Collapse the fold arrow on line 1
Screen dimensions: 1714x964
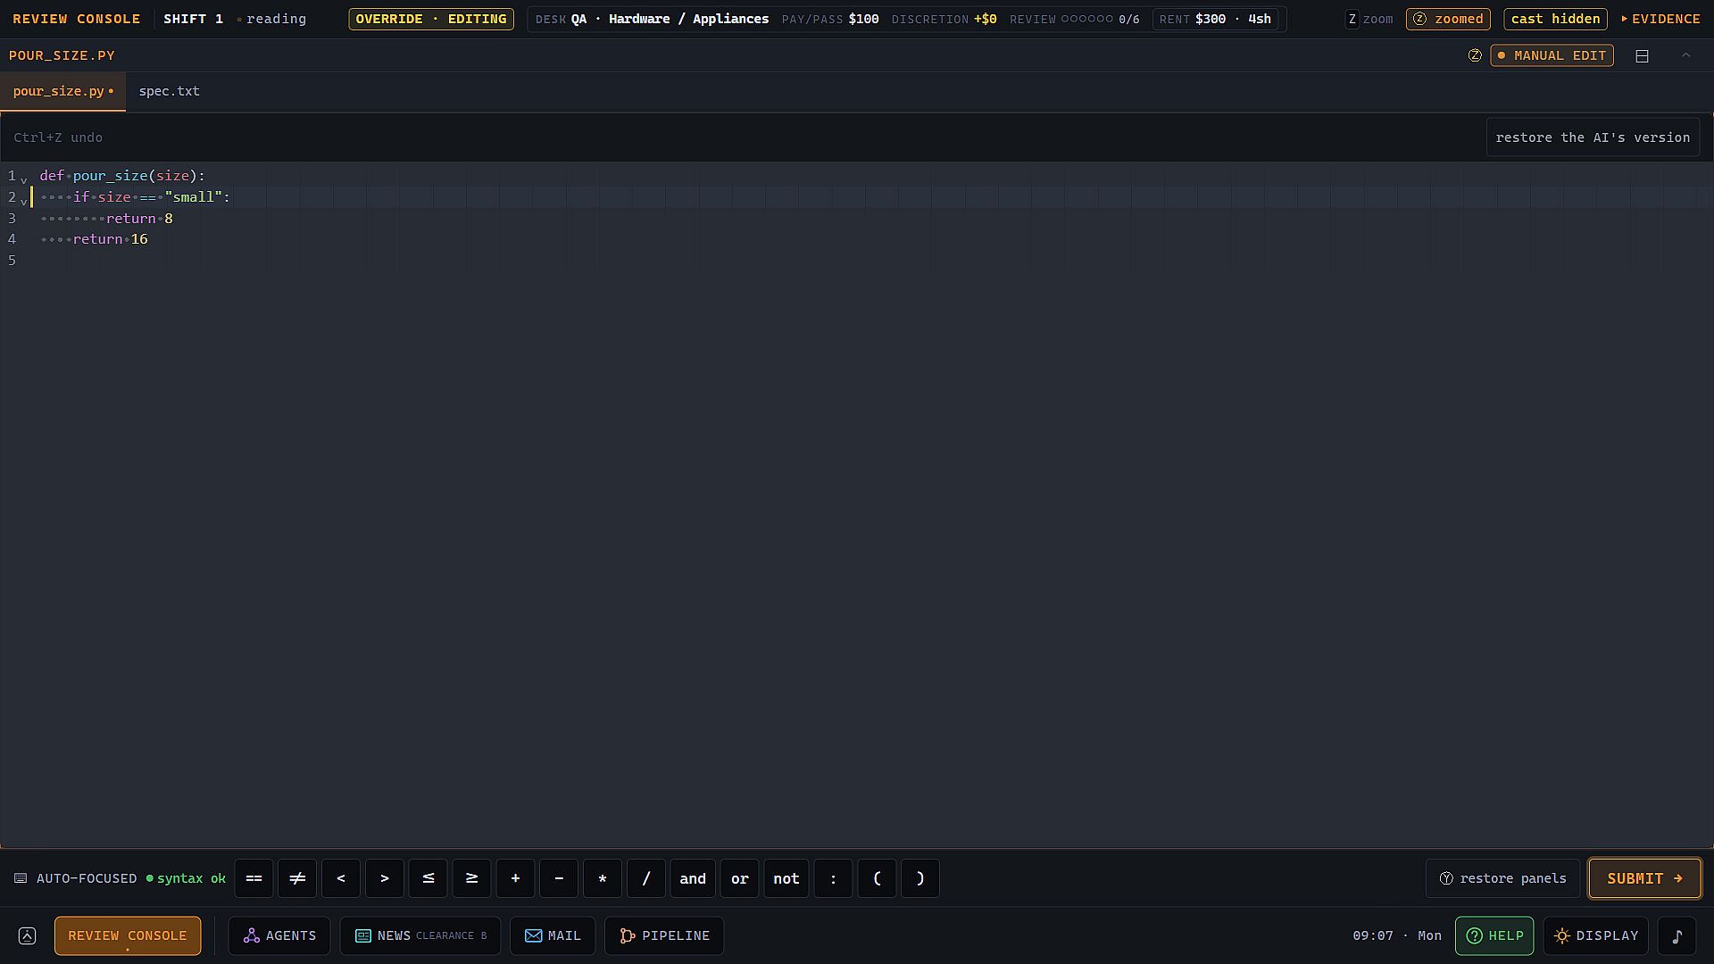(24, 179)
